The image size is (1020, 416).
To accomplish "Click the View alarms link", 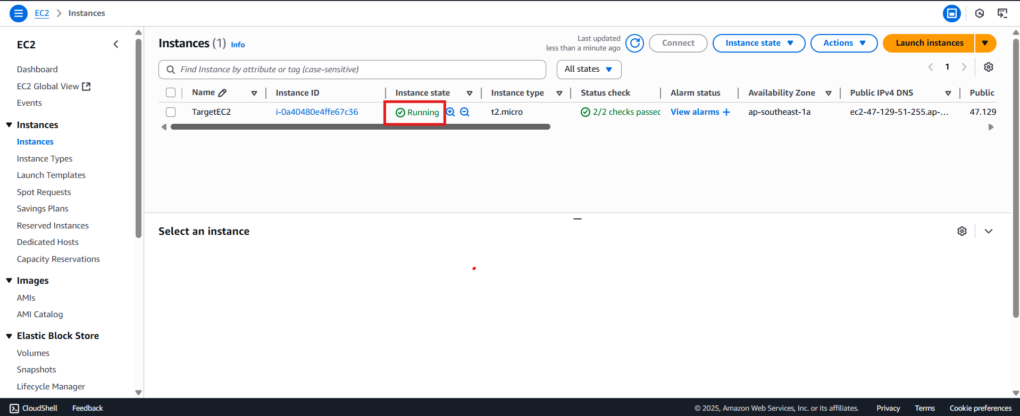I will [695, 112].
